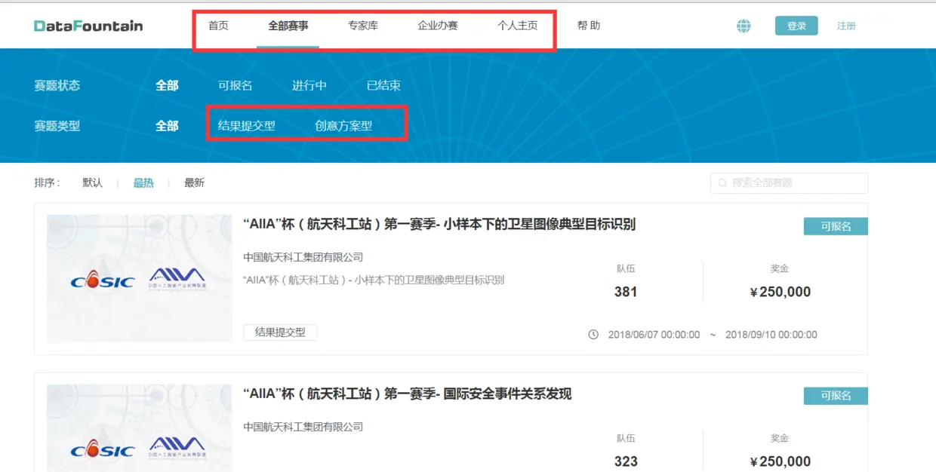Click the 登录 button
The width and height of the screenshot is (936, 472).
[796, 26]
